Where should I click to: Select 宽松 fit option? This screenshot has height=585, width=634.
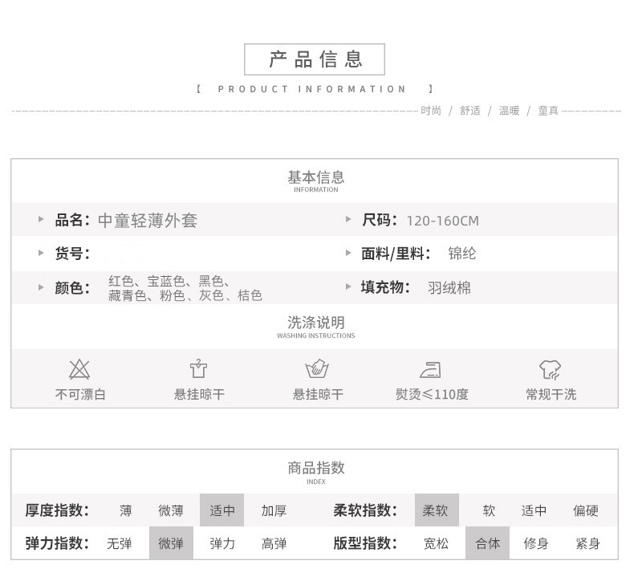tap(436, 543)
